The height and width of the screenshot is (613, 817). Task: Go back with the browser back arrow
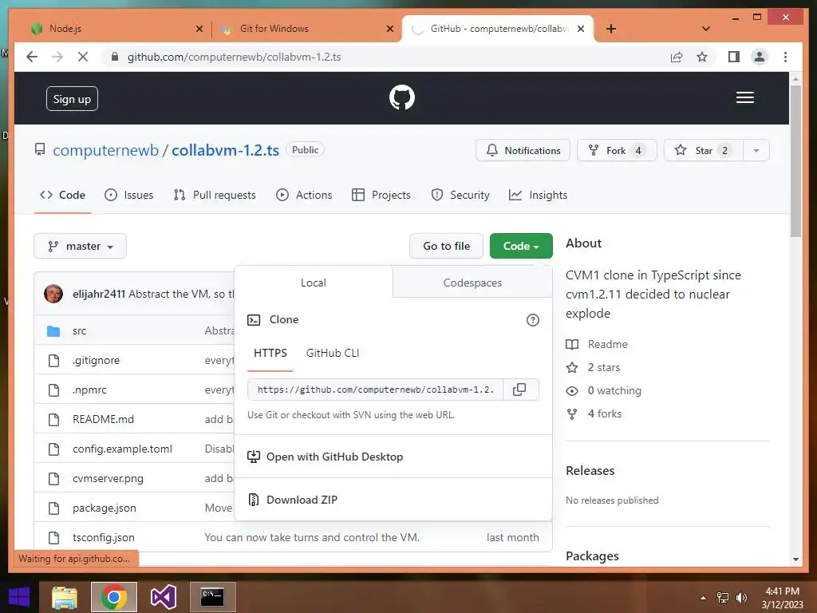(32, 57)
